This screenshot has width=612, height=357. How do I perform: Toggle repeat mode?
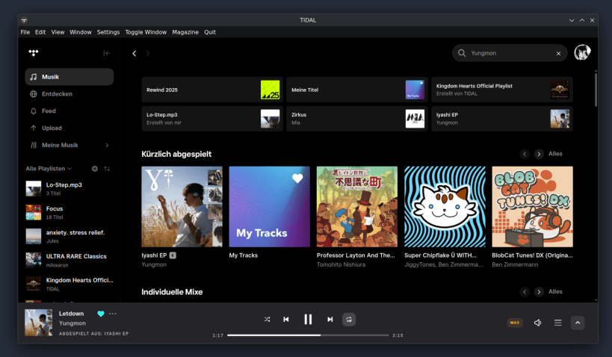349,320
